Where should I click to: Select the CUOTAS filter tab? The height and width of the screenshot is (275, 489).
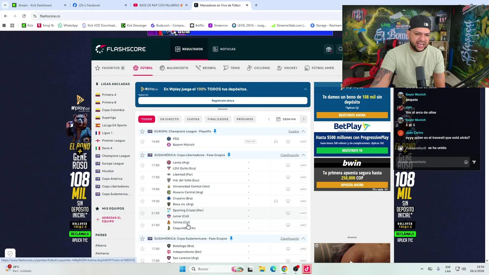[193, 119]
